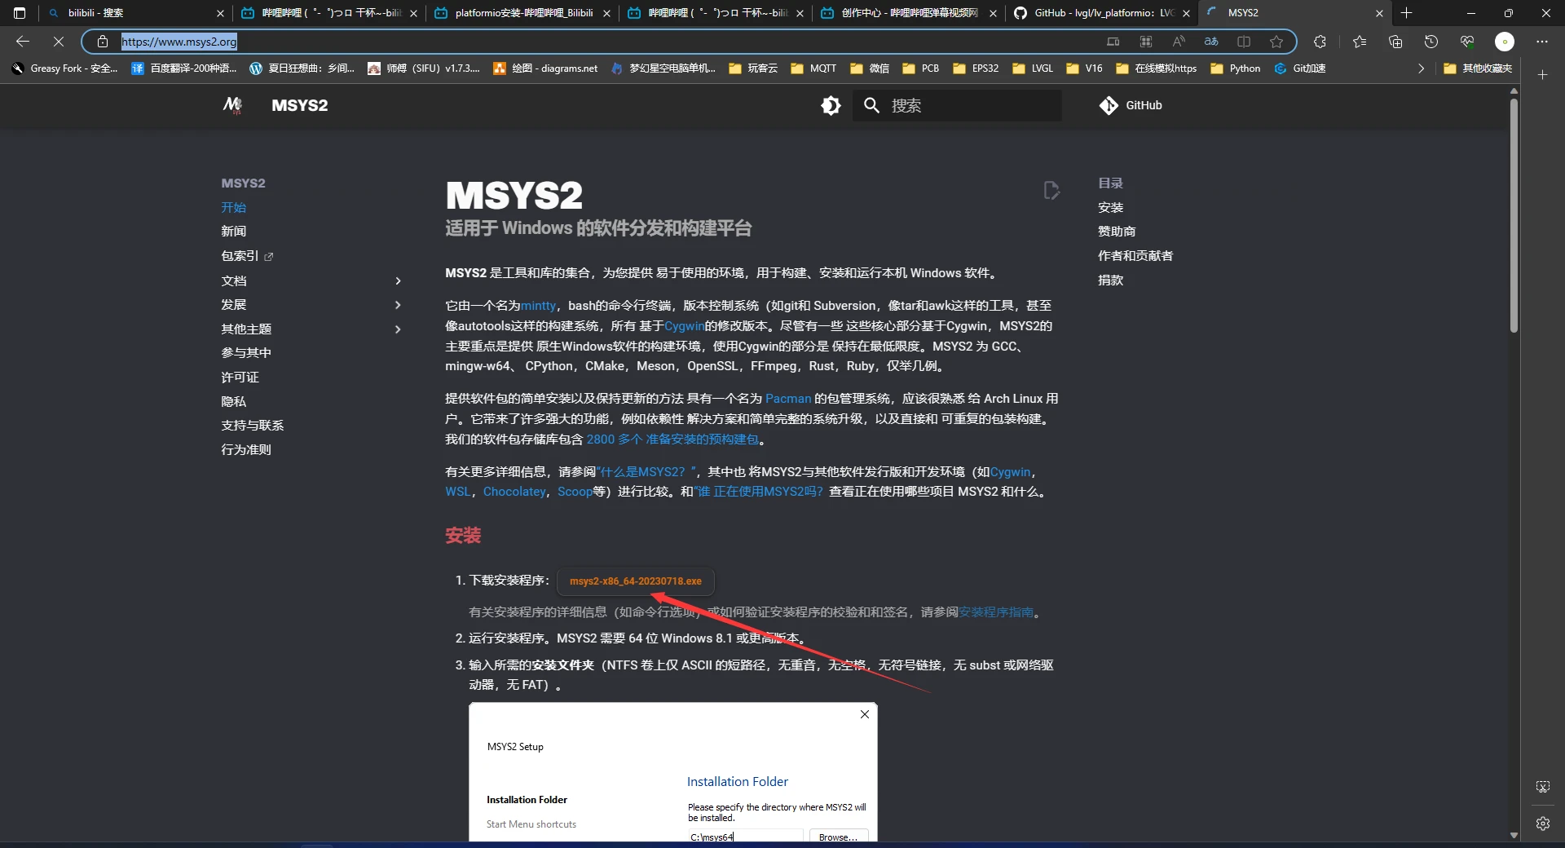
Task: Select 开始 in the left navigation
Action: (x=233, y=207)
